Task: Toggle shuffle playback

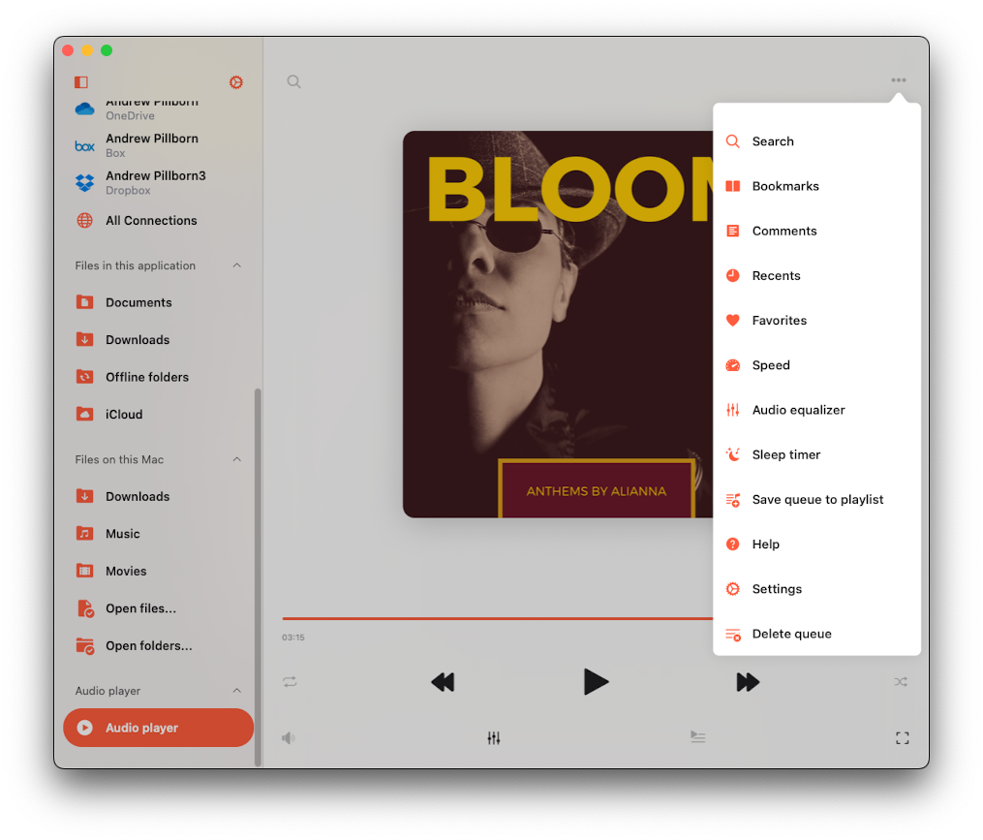Action: (901, 682)
